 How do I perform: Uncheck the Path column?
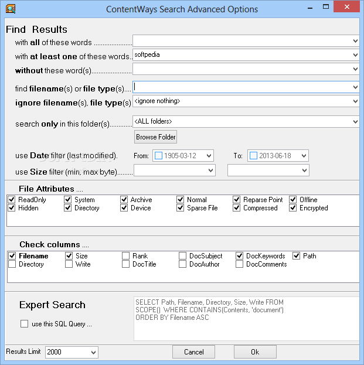click(296, 256)
